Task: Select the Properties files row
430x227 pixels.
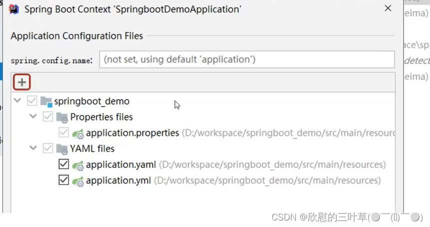Action: (x=203, y=117)
